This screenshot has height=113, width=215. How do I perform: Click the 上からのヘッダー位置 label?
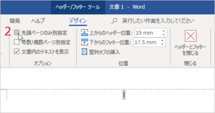(110, 33)
